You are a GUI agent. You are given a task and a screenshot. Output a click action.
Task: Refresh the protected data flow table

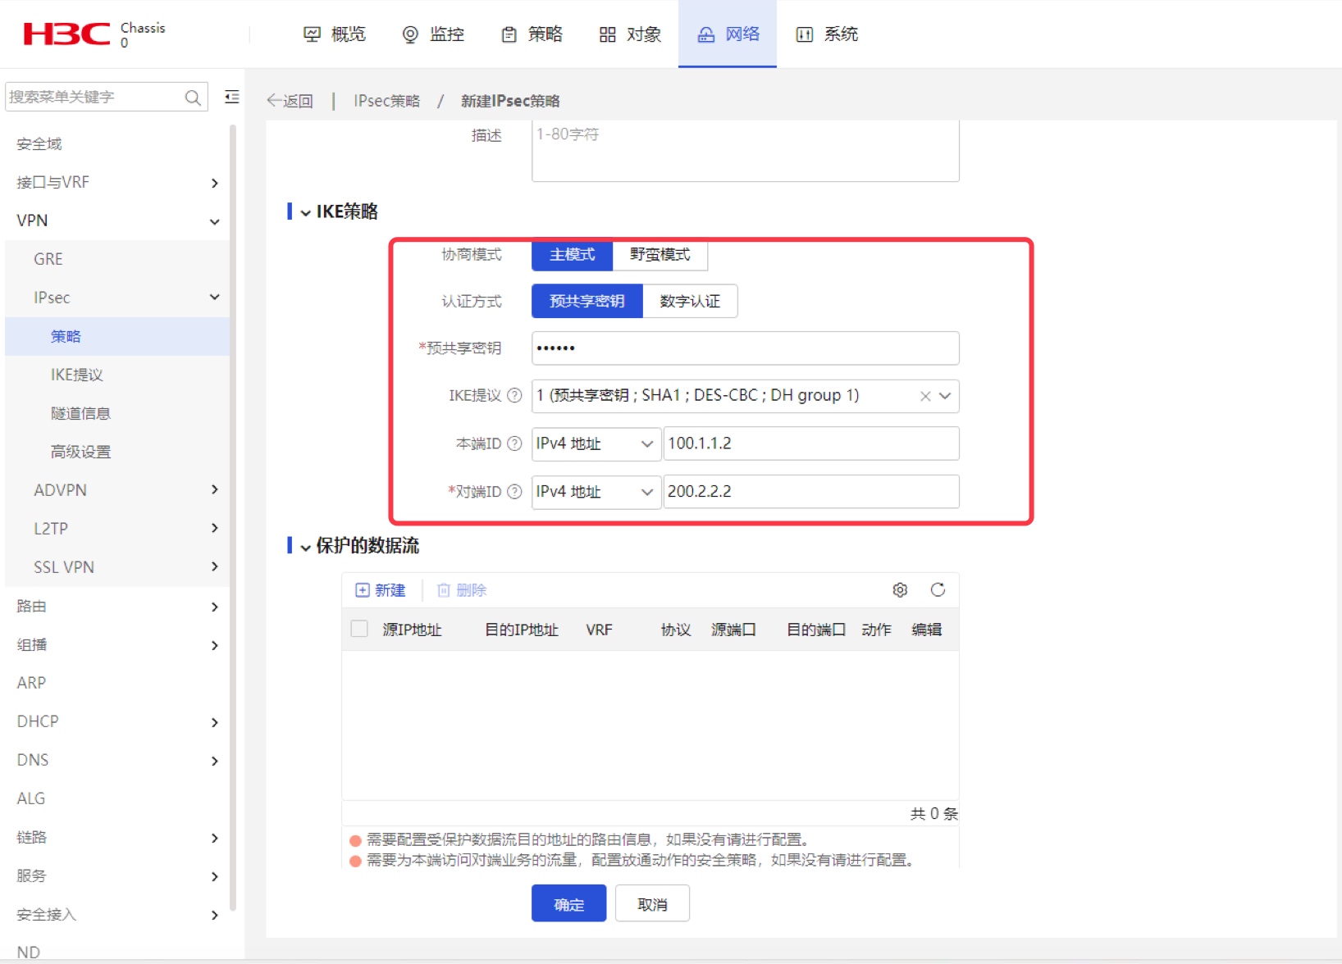pyautogui.click(x=938, y=589)
